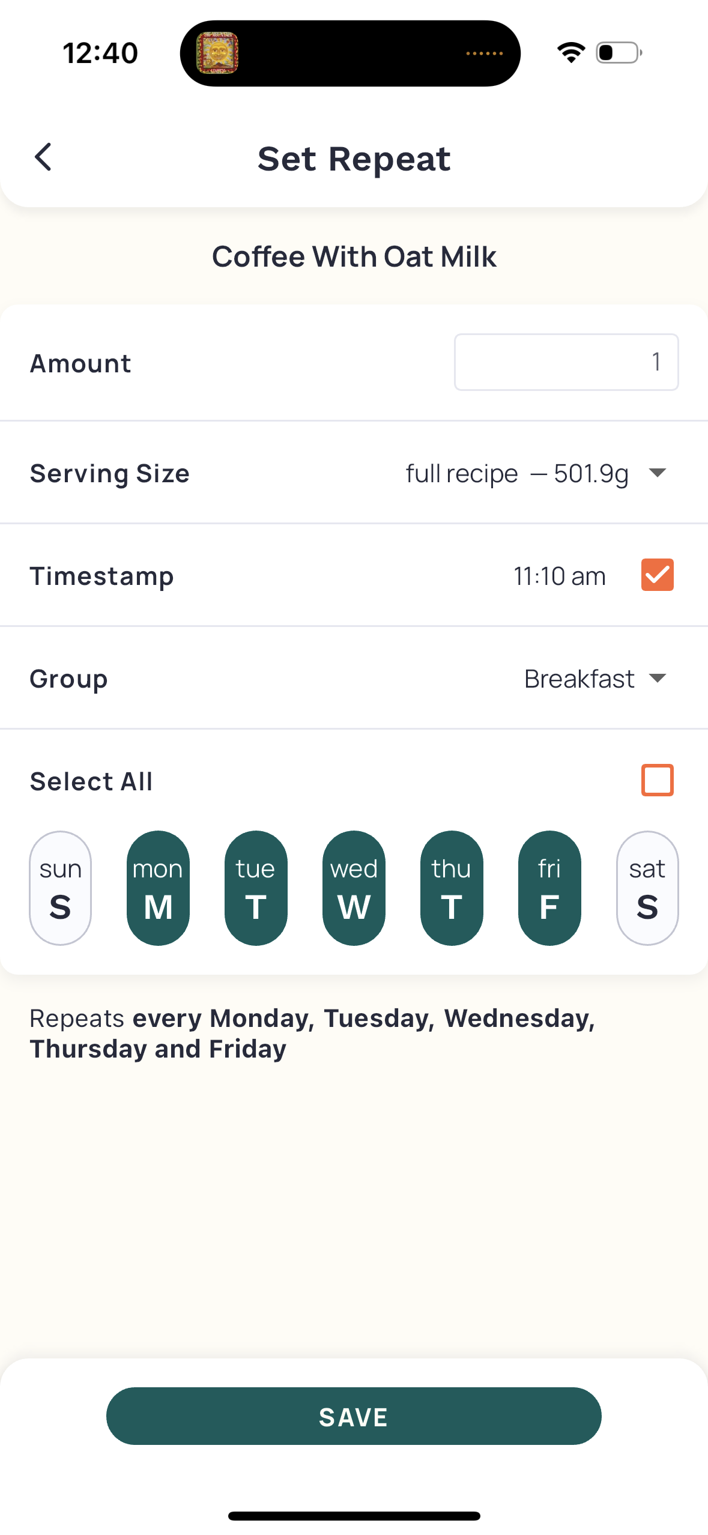
Task: Tap the 11:10 am timestamp value
Action: pos(559,576)
